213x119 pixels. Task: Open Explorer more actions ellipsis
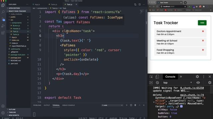[x=27, y=4]
